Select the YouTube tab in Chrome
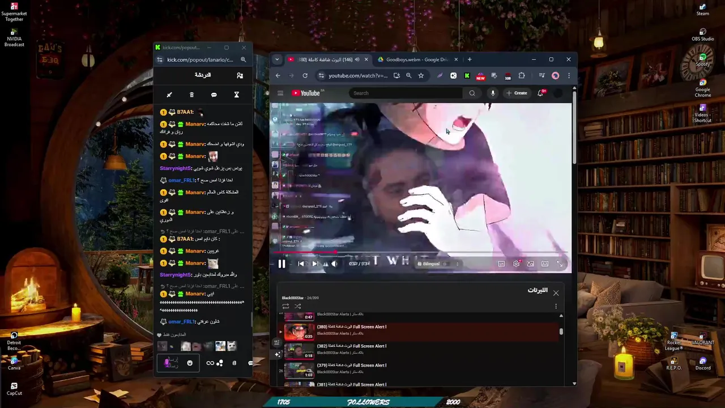 click(x=327, y=59)
